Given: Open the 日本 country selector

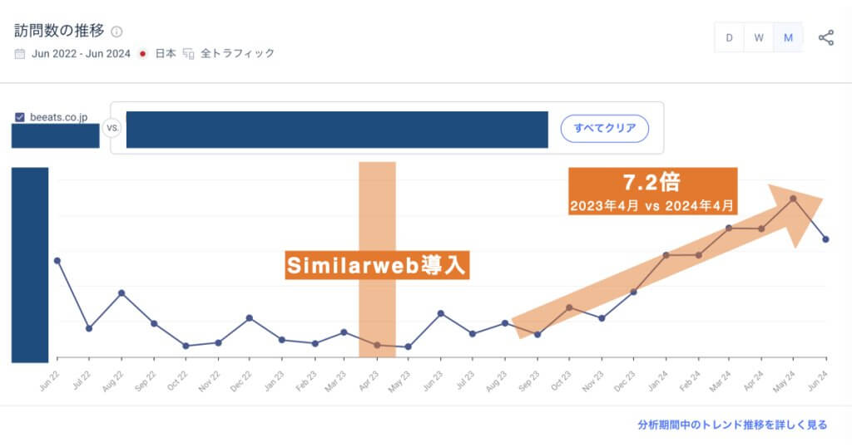Looking at the screenshot, I should 166,53.
